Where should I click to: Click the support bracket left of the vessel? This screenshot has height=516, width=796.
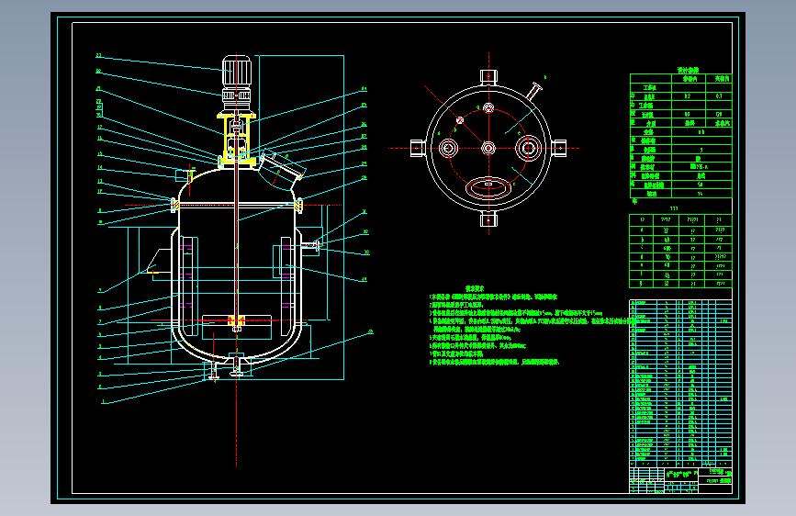coord(159,262)
